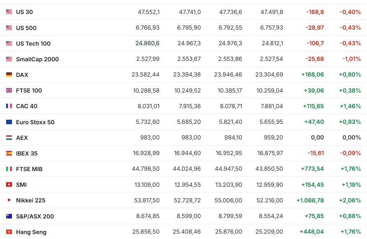Click the Hong Kong flag beside Hang Seng

(x=9, y=232)
